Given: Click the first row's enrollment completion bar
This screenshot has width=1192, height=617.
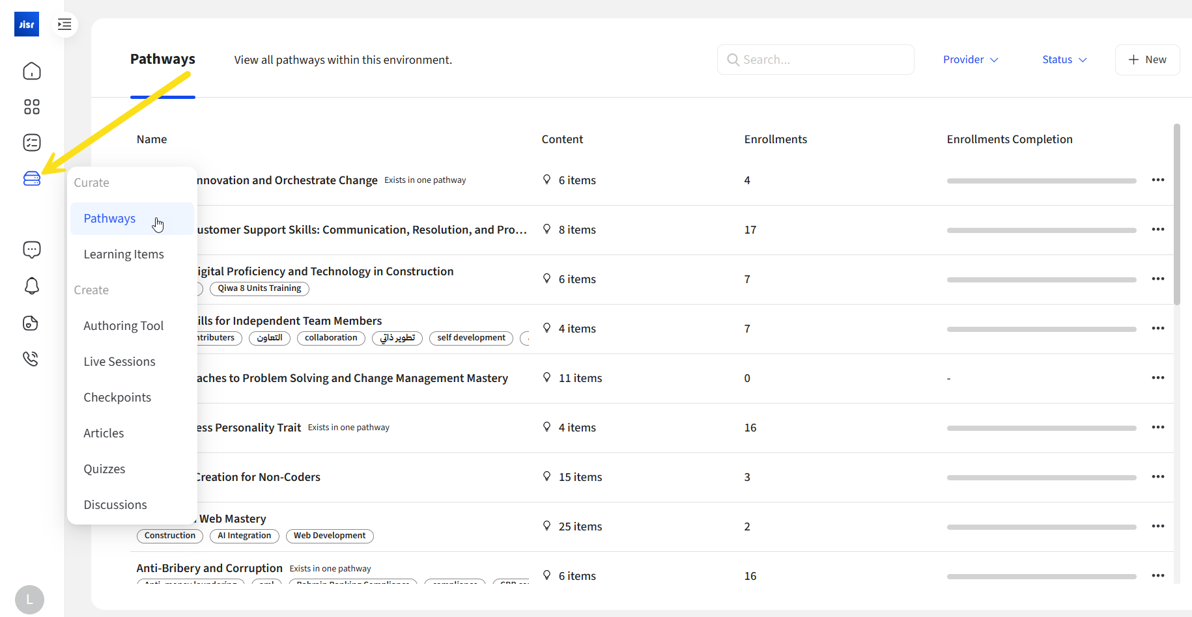Looking at the screenshot, I should click(1041, 181).
